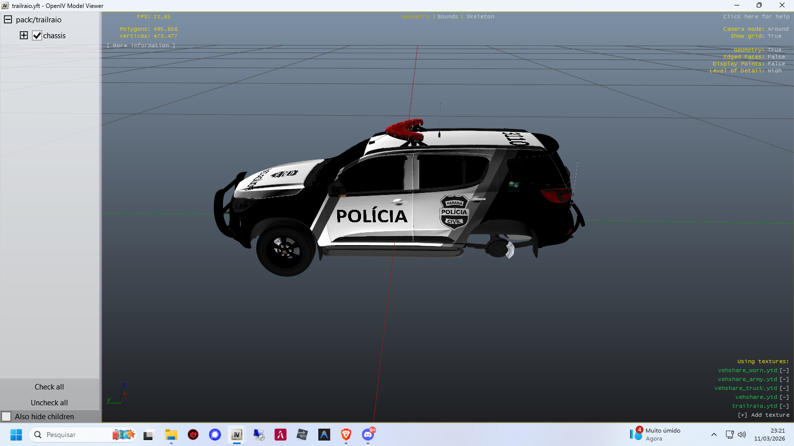Open Task View from the taskbar
794x446 pixels.
[148, 435]
